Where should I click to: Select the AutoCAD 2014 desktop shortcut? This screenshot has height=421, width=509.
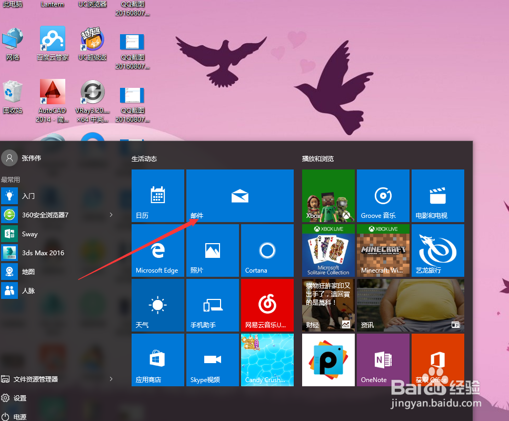point(52,101)
